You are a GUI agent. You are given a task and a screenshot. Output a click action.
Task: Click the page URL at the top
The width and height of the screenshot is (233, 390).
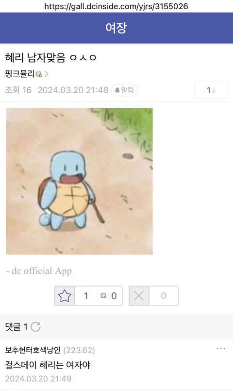[116, 6]
